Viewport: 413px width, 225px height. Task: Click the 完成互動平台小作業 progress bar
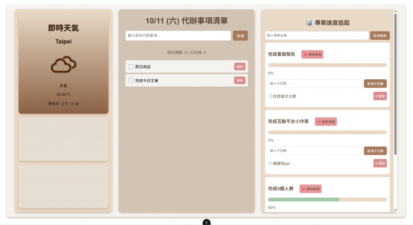pyautogui.click(x=327, y=132)
